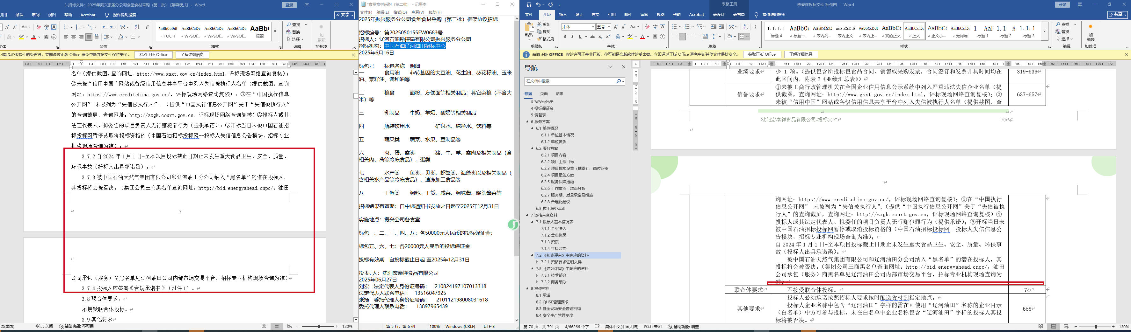Image resolution: width=1131 pixels, height=332 pixels.
Task: Click 剪切 cut in right Word ribbon
Action: click(x=543, y=24)
